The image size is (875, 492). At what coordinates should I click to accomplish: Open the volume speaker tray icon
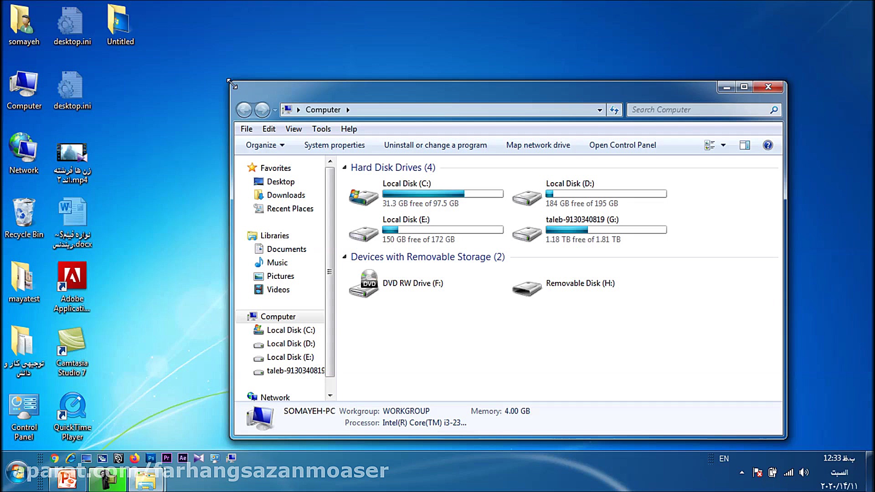tap(804, 472)
